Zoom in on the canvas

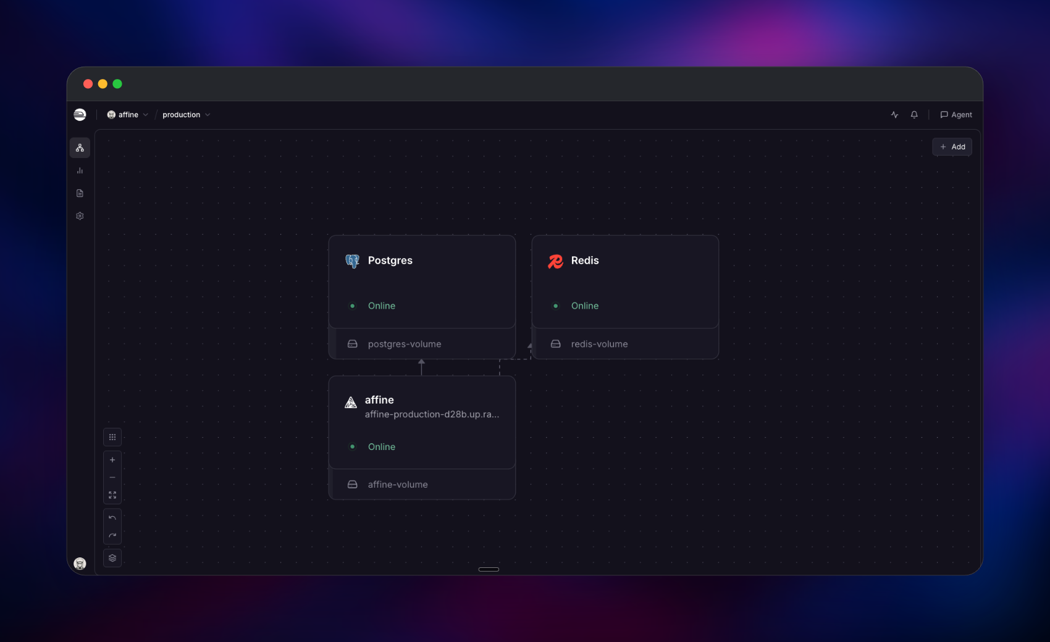112,460
